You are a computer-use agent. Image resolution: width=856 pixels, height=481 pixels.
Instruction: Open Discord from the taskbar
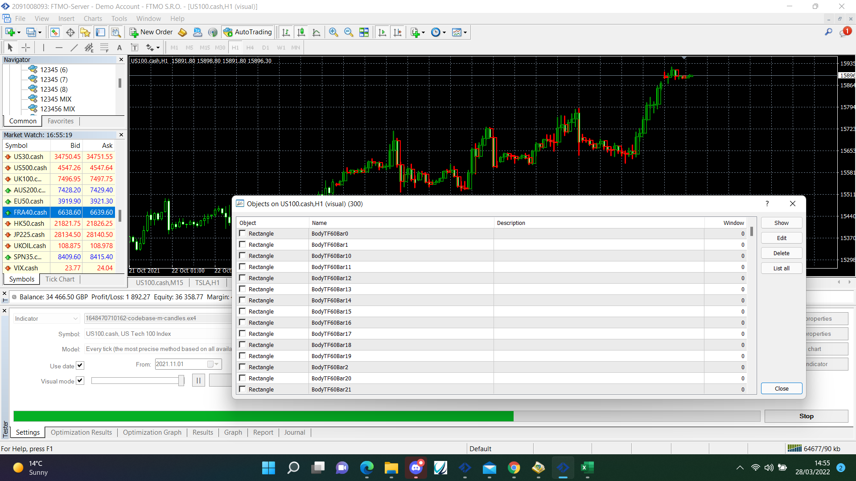click(416, 468)
